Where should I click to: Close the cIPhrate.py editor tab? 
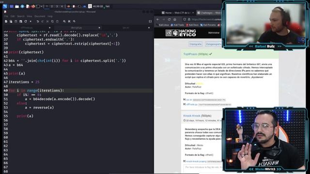point(49,28)
